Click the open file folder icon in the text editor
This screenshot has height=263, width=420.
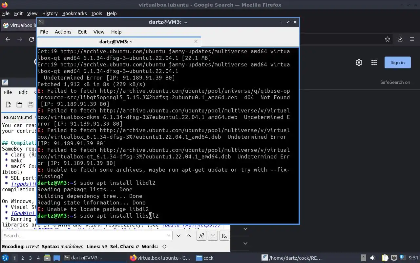(19, 105)
